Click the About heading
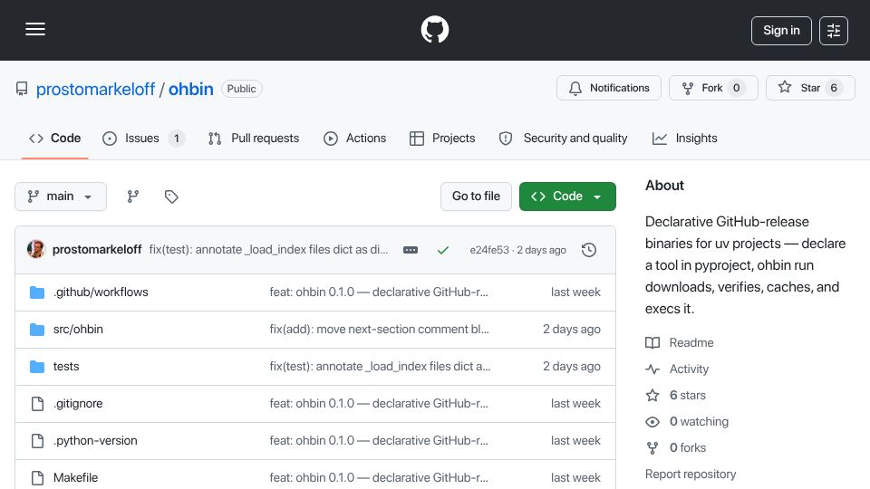This screenshot has width=870, height=489. [664, 186]
